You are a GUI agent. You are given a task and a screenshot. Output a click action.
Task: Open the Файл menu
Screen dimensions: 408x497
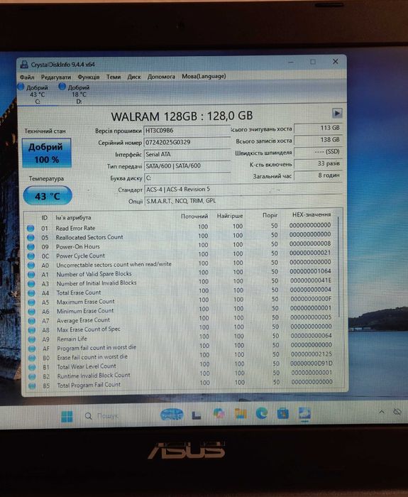(27, 77)
